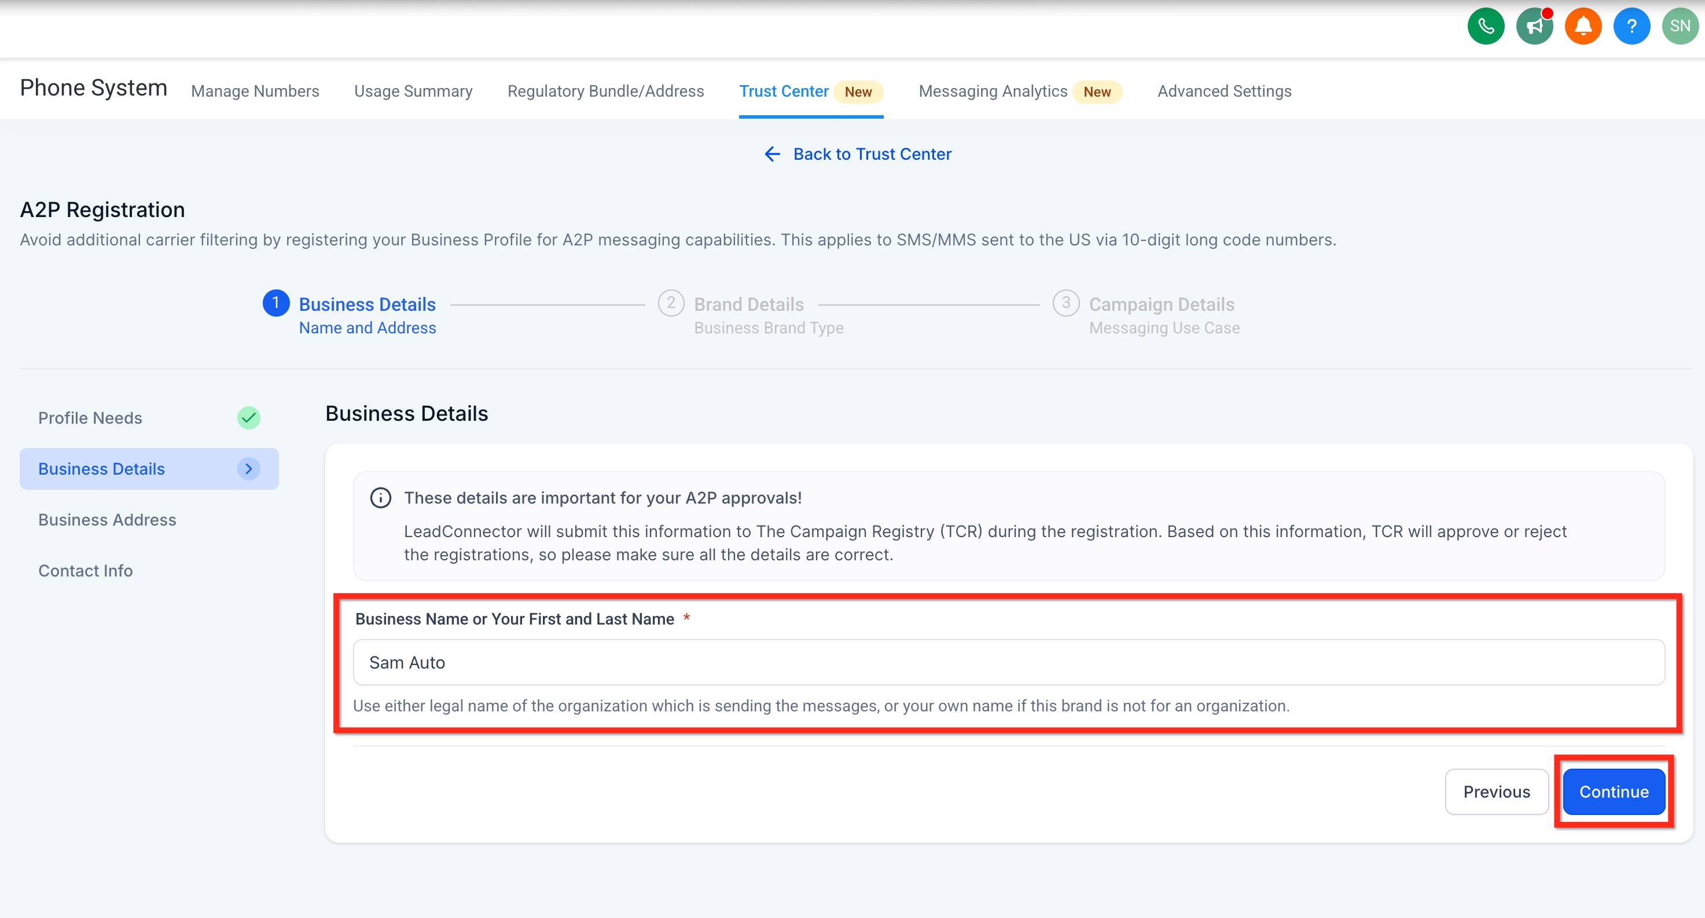
Task: Go to the Advanced Settings tab
Action: tap(1224, 91)
